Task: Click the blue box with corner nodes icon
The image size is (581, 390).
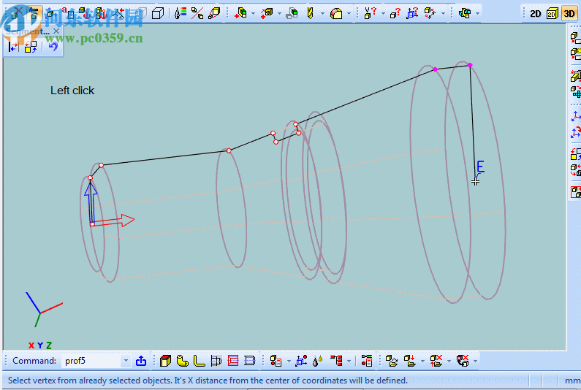Action: (x=301, y=361)
